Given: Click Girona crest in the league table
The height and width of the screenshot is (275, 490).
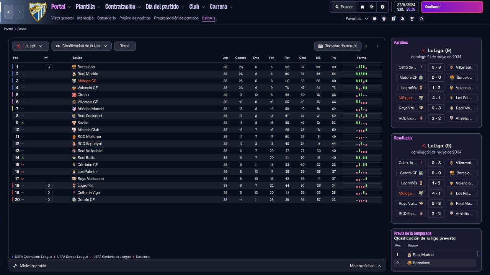Looking at the screenshot, I should 74,95.
